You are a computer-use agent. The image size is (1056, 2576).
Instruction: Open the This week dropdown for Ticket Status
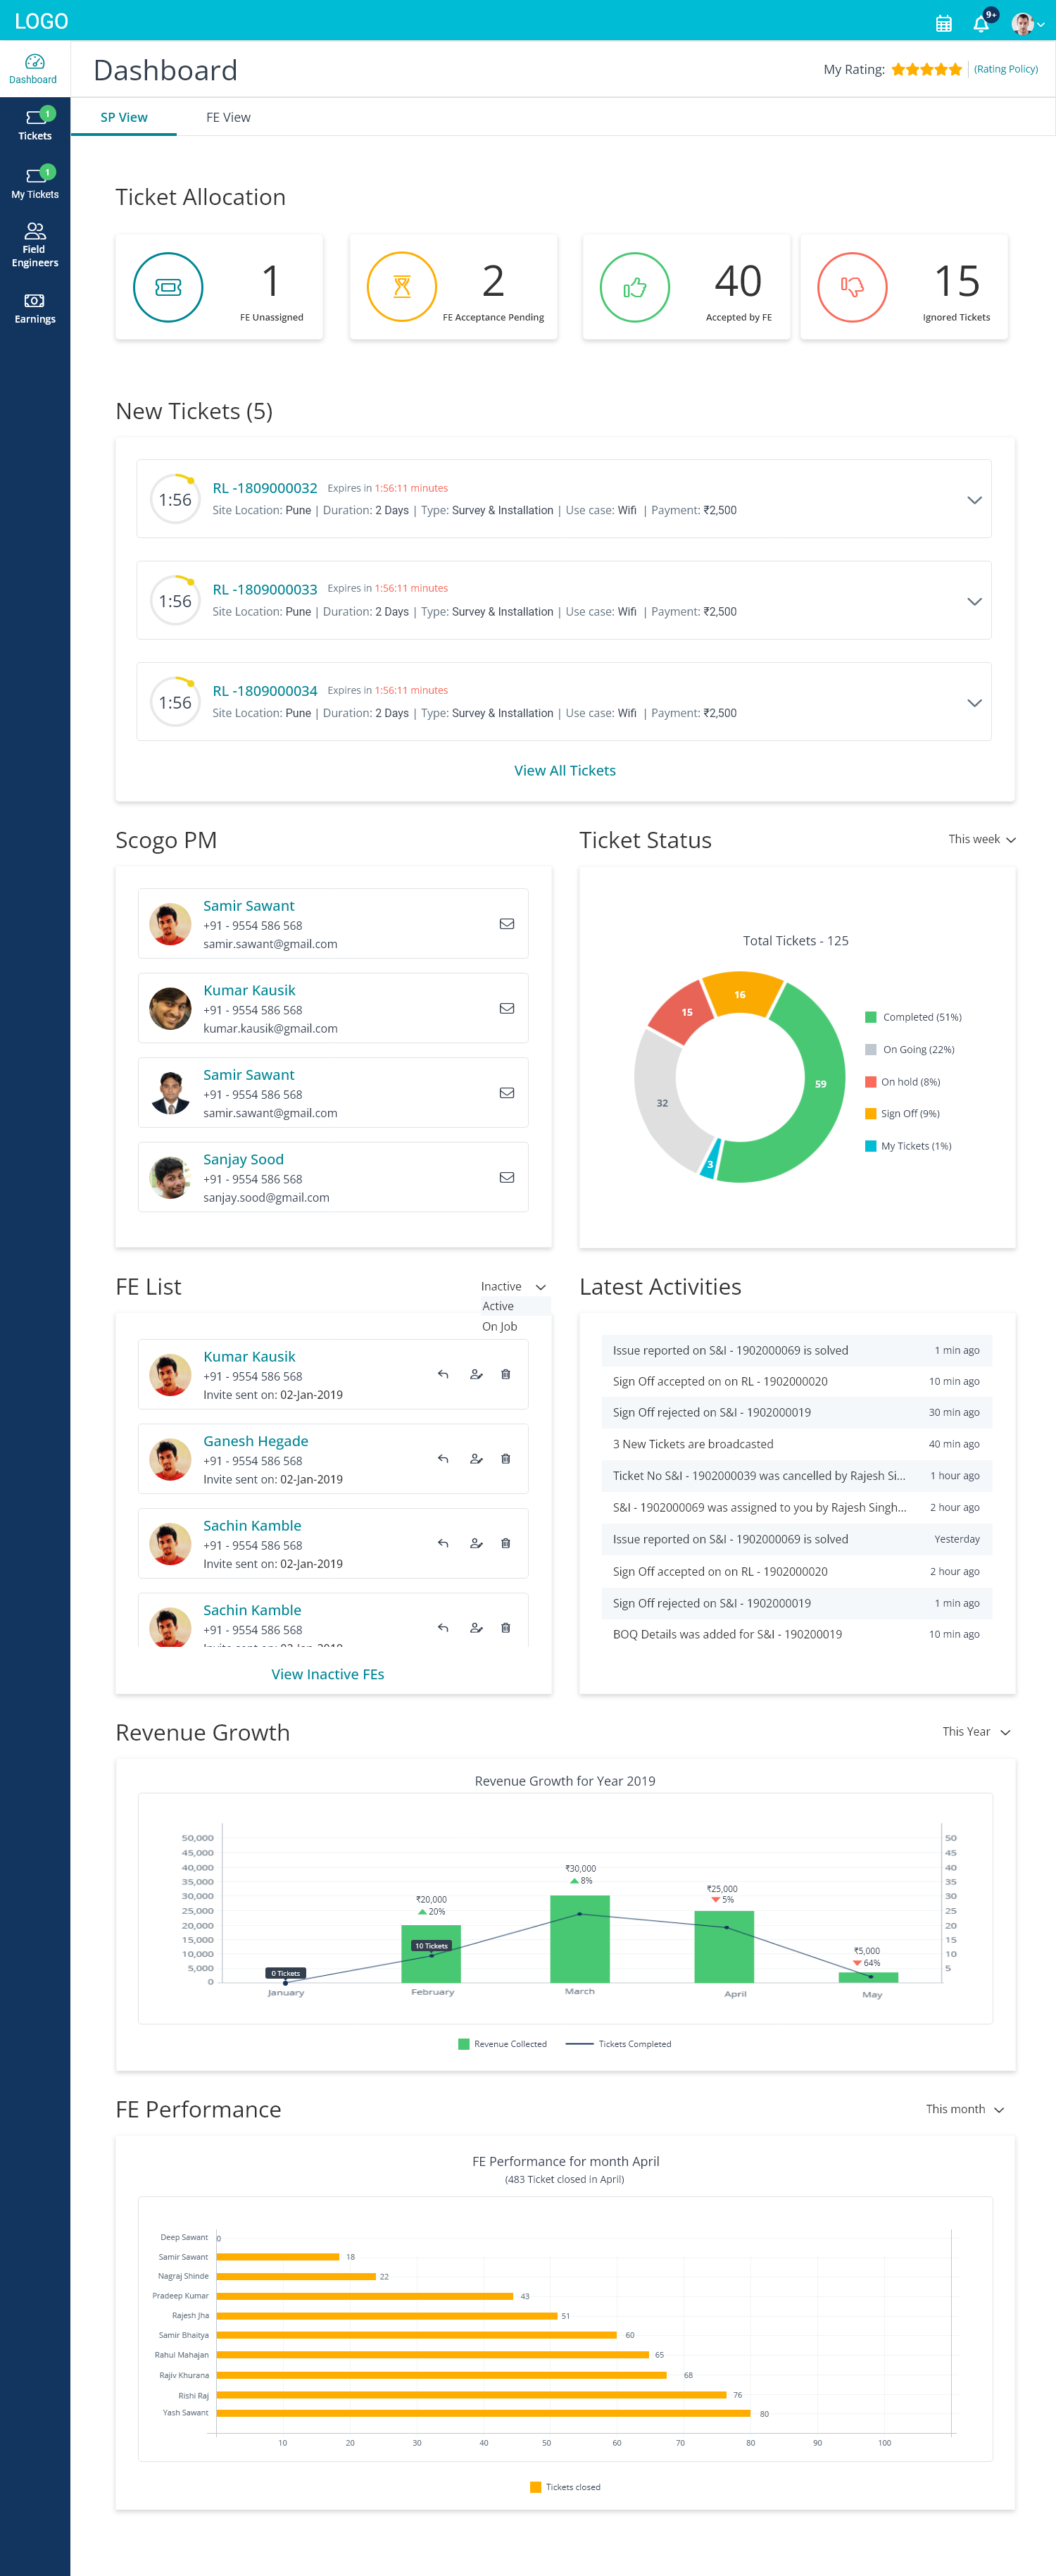[x=981, y=839]
